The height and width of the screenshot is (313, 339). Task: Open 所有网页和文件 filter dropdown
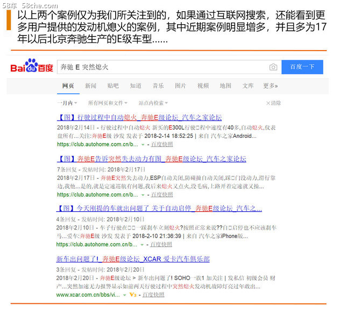pos(108,103)
